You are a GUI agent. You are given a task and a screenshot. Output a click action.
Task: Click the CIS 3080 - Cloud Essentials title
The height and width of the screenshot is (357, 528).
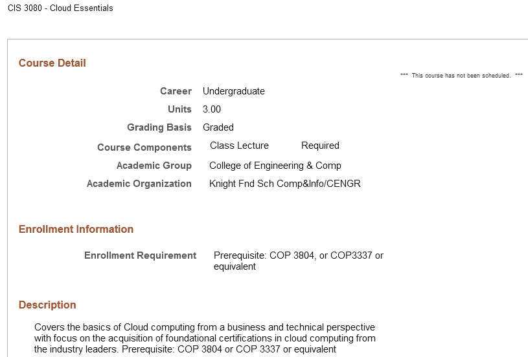point(60,8)
